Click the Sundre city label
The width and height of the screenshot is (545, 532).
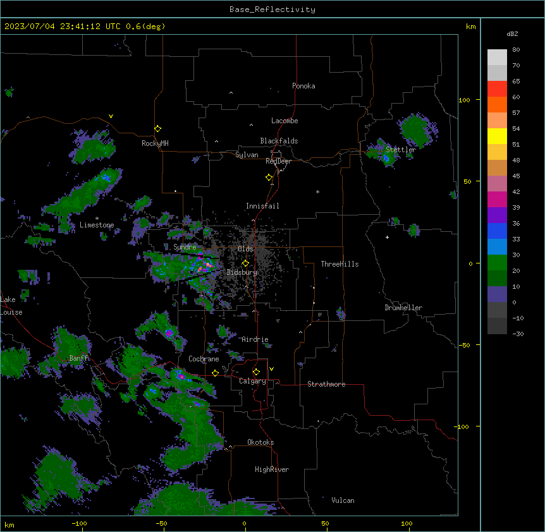pos(185,247)
